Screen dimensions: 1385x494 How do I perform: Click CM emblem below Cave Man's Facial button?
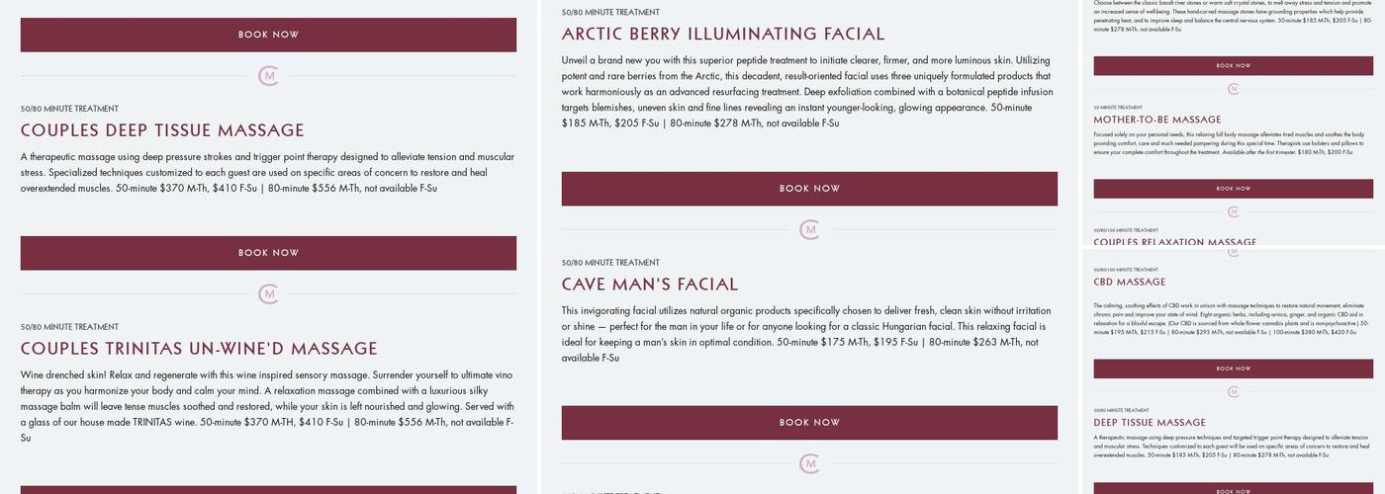point(809,463)
